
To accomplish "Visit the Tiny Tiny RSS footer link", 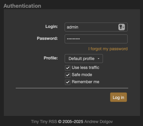I will pyautogui.click(x=44, y=122).
